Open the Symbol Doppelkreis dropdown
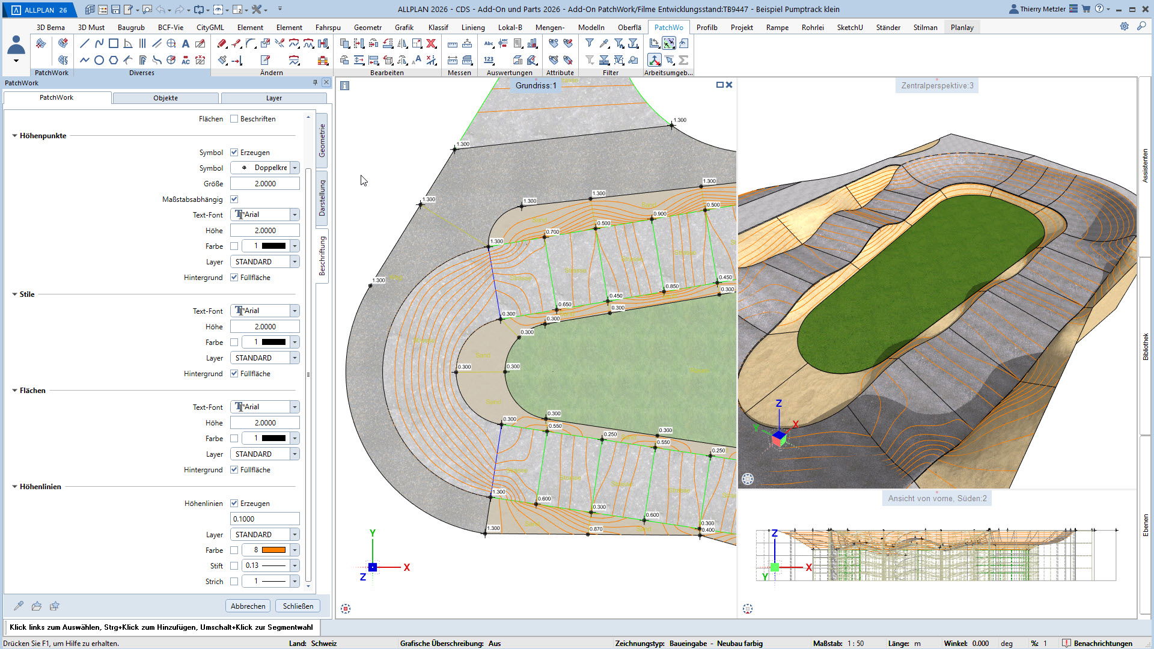 click(x=295, y=168)
